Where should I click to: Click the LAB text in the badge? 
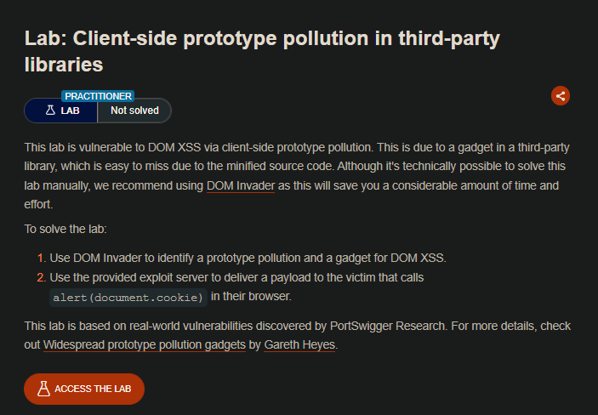(x=71, y=111)
